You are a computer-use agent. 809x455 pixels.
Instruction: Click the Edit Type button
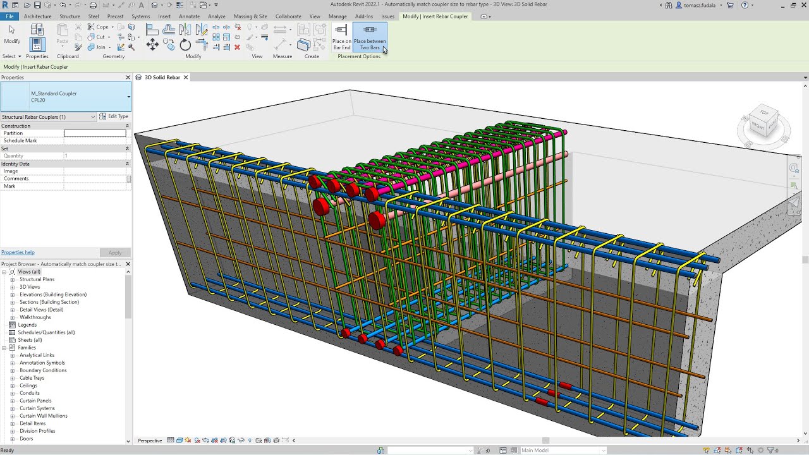116,117
